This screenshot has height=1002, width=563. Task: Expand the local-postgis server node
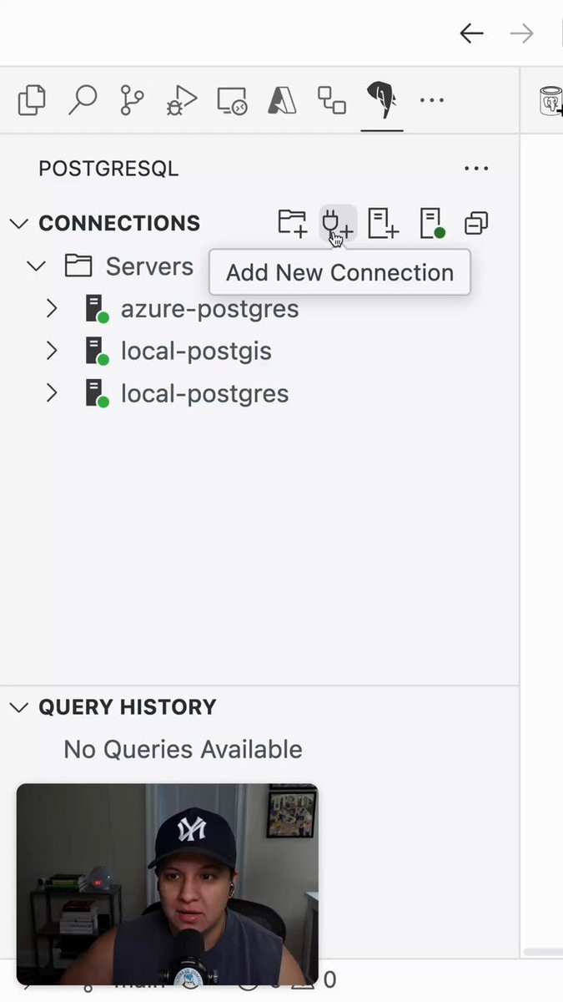(x=52, y=351)
